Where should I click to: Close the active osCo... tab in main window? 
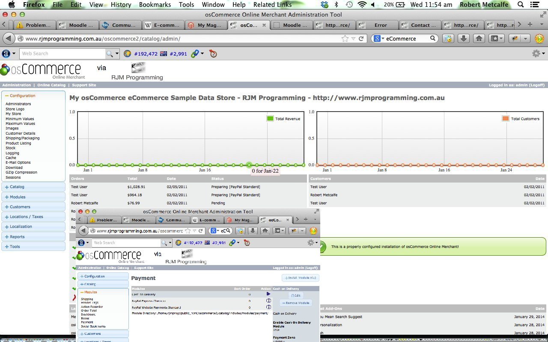(x=264, y=25)
